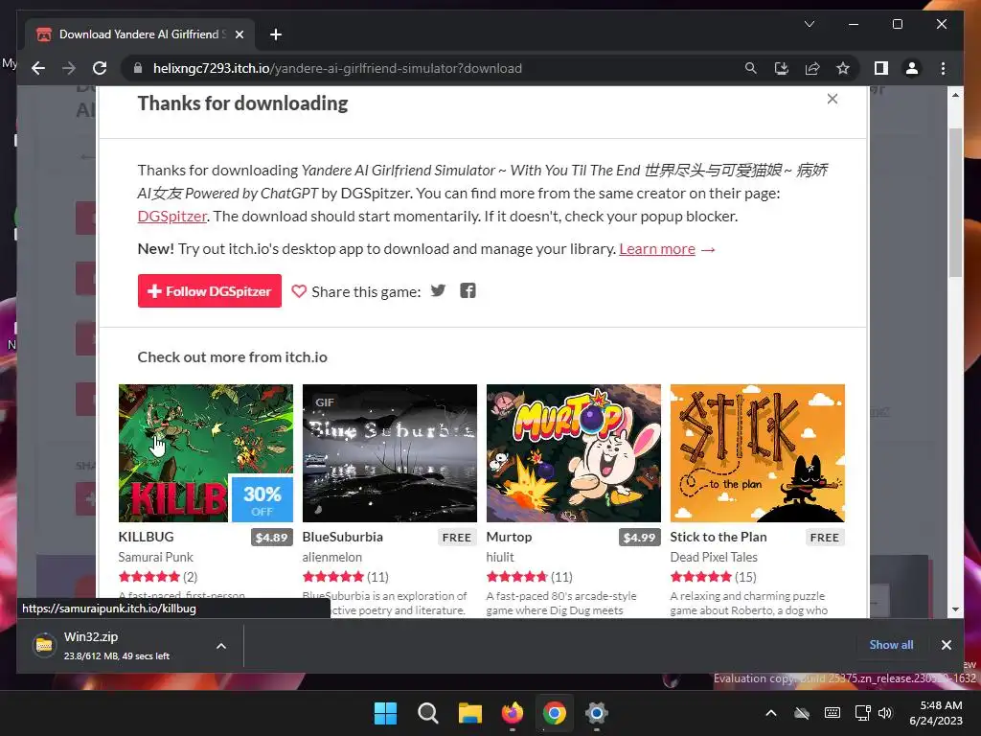Screen dimensions: 981x736
Task: Click the install app icon in address bar
Action: (782, 68)
